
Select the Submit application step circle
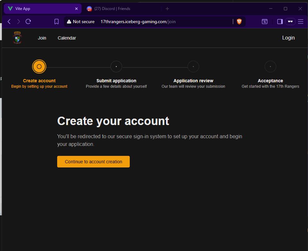(116, 67)
